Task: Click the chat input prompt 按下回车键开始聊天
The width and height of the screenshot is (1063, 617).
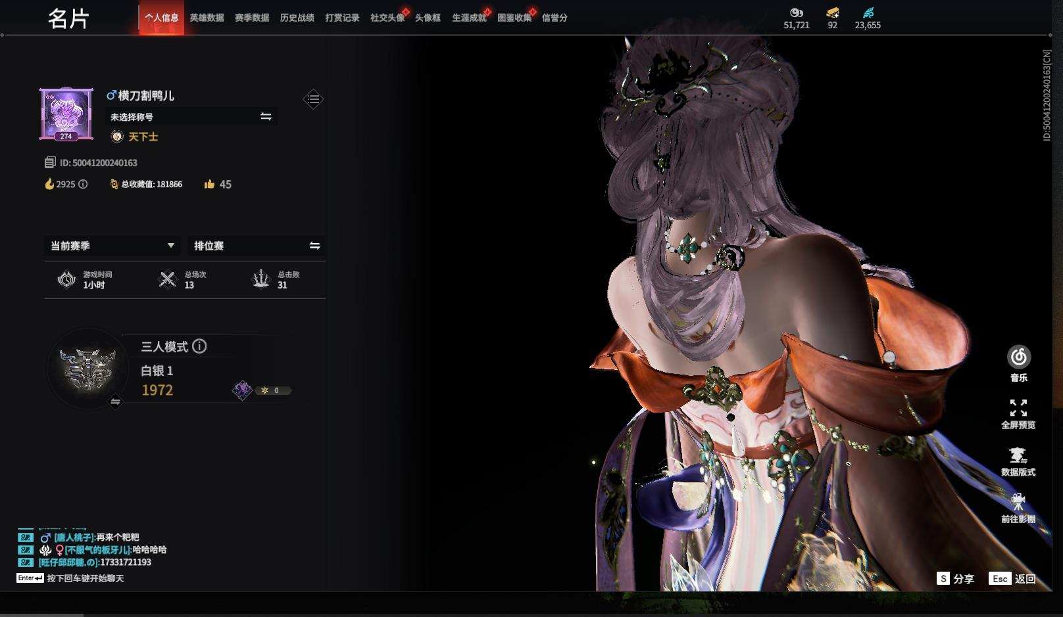Action: [86, 578]
